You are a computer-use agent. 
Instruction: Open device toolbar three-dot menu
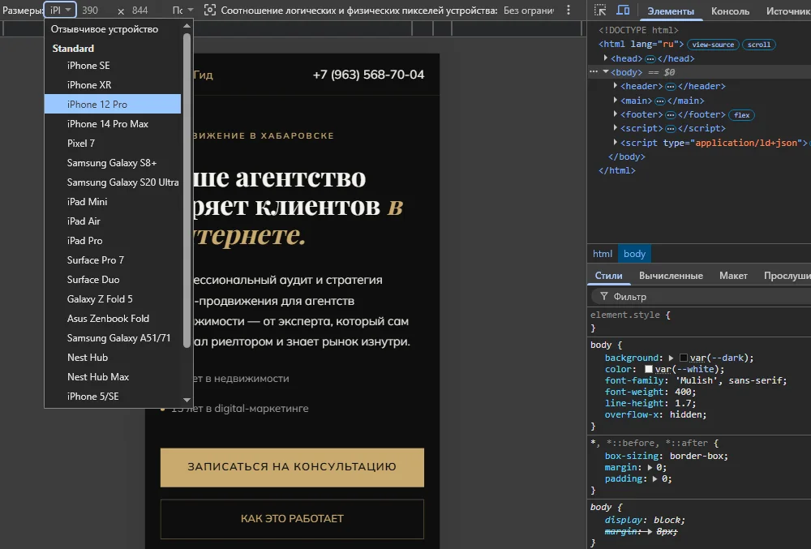pos(569,10)
